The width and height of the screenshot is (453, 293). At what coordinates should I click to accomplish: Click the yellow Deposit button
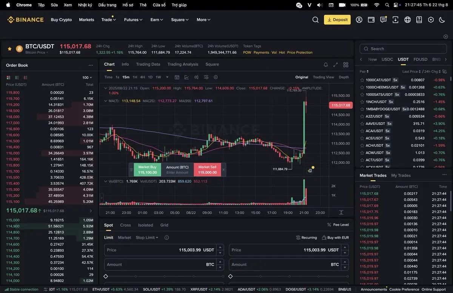pos(337,20)
